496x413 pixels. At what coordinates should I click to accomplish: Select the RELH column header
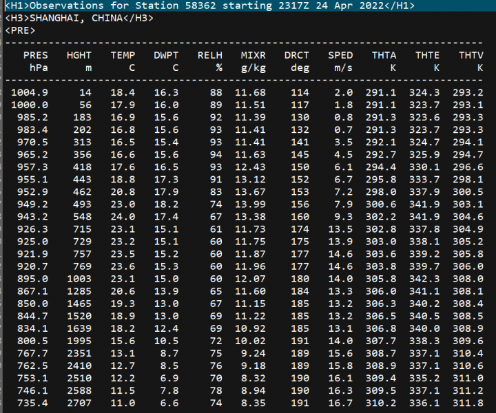pos(209,55)
